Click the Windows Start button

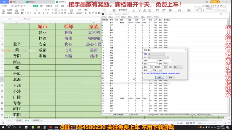click(x=3, y=127)
